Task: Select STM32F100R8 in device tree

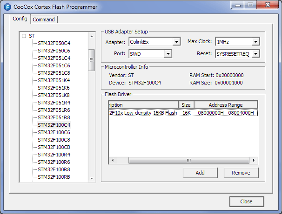Action: click(x=54, y=169)
